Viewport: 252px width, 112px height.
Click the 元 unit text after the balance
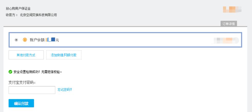pos(57,40)
